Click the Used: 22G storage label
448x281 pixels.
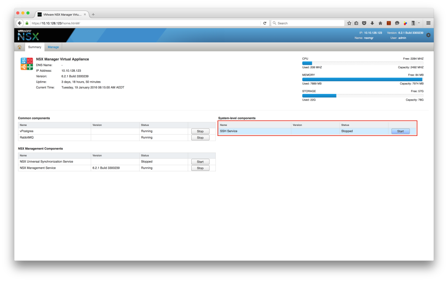coord(309,100)
